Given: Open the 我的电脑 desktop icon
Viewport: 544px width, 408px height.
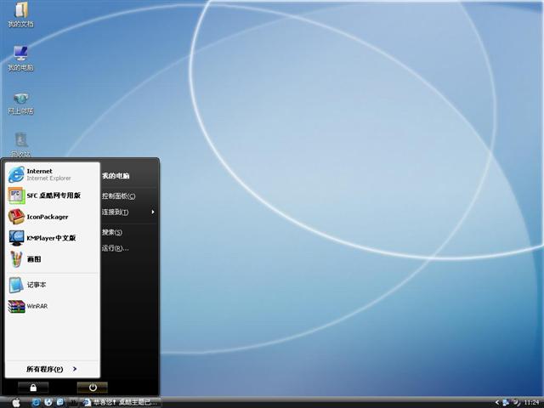Looking at the screenshot, I should click(x=20, y=58).
